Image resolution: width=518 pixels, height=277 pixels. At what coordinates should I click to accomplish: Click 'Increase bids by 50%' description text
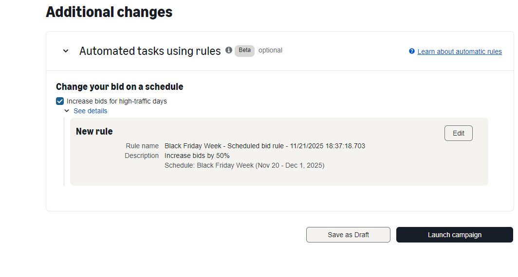[197, 156]
